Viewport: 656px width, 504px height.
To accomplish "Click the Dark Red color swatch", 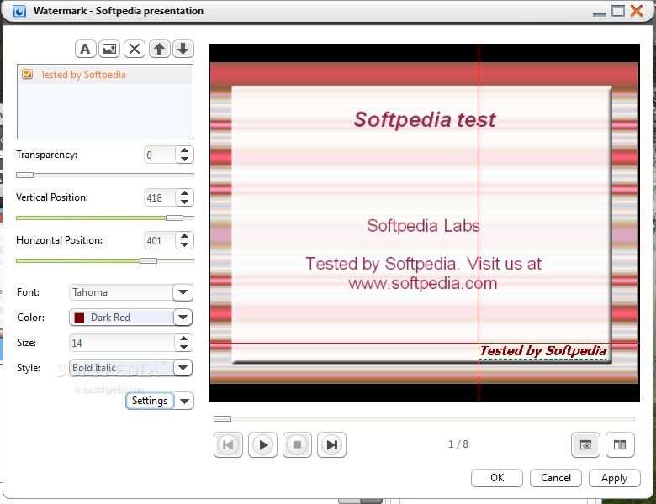I will 80,318.
